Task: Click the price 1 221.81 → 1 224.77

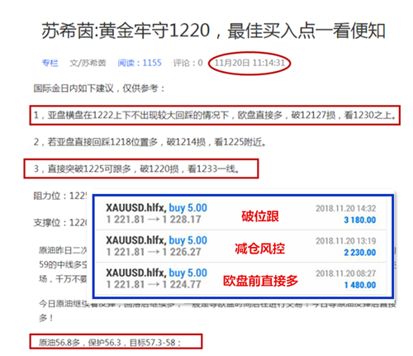Action: tap(154, 284)
